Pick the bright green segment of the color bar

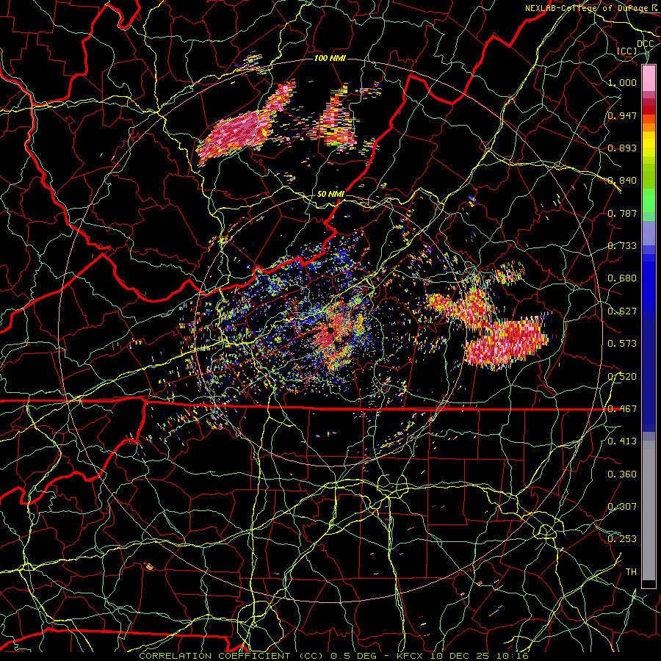coord(649,201)
